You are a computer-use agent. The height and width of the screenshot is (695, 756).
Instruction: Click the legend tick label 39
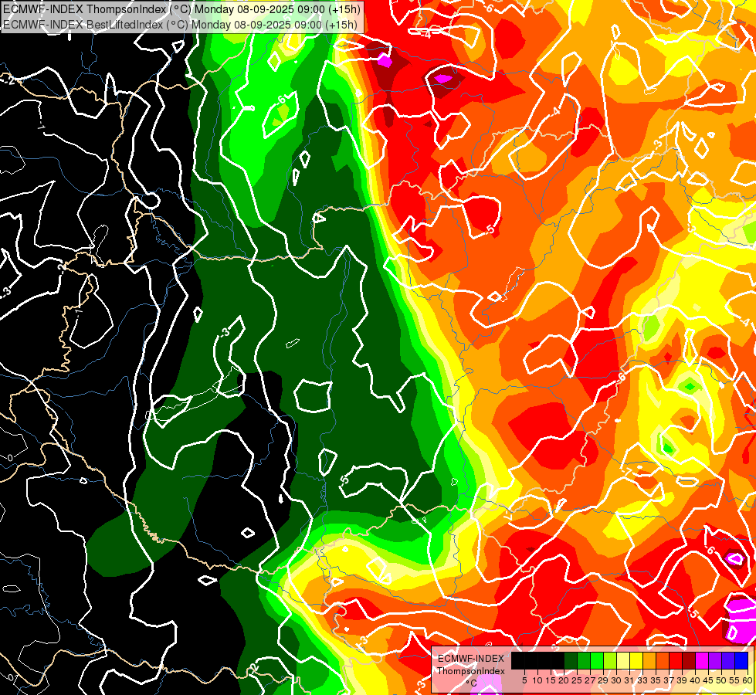(x=681, y=680)
